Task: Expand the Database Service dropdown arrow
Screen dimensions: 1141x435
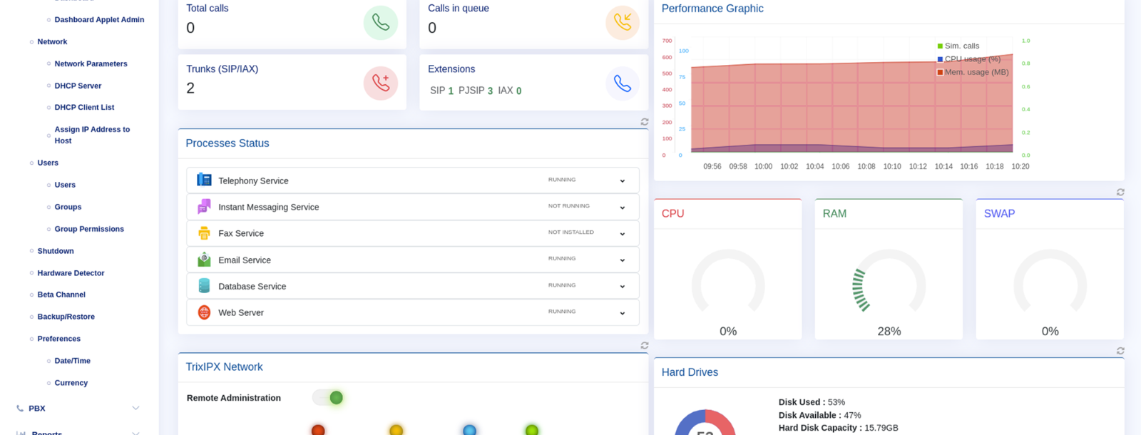Action: [x=622, y=287]
